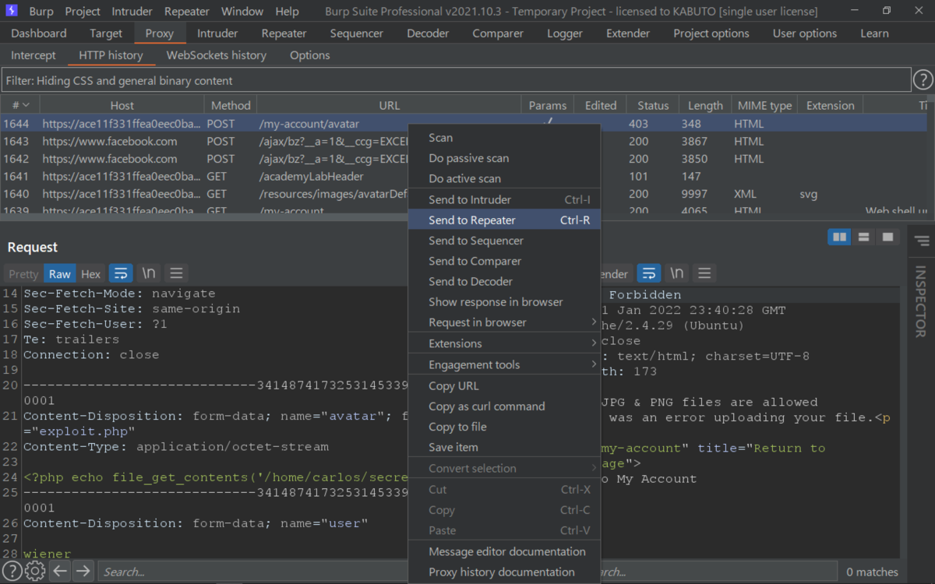Switch to the Logger tab
935x584 pixels.
tap(564, 33)
